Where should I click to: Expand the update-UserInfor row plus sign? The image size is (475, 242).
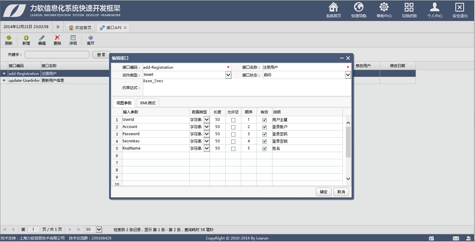click(x=4, y=80)
